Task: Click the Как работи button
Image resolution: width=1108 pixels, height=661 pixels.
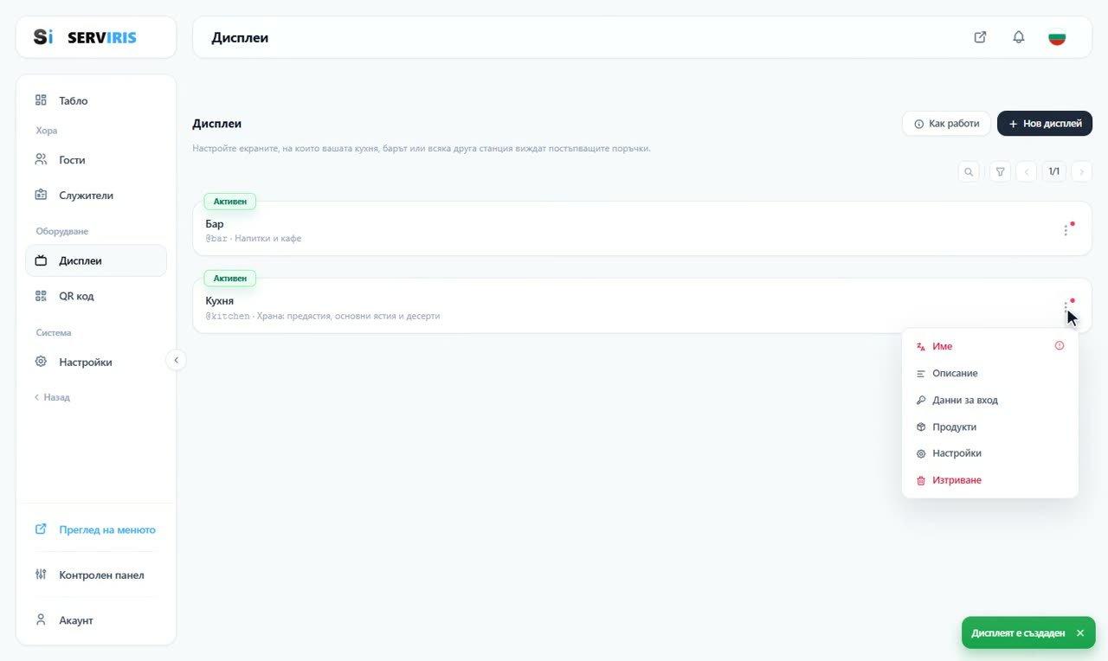Action: coord(946,124)
